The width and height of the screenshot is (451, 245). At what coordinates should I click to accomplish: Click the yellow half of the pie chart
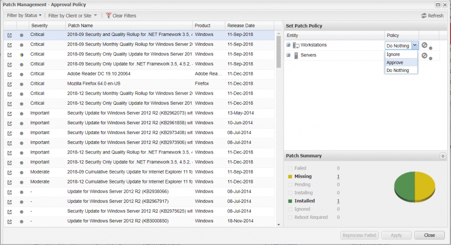[425, 186]
